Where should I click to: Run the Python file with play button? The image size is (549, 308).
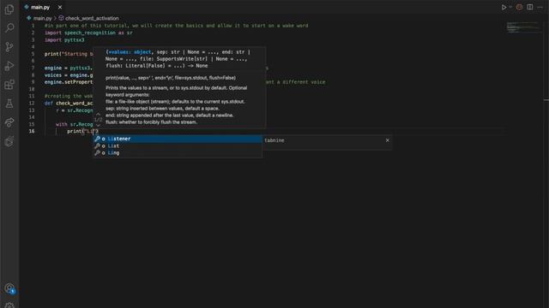click(x=504, y=8)
